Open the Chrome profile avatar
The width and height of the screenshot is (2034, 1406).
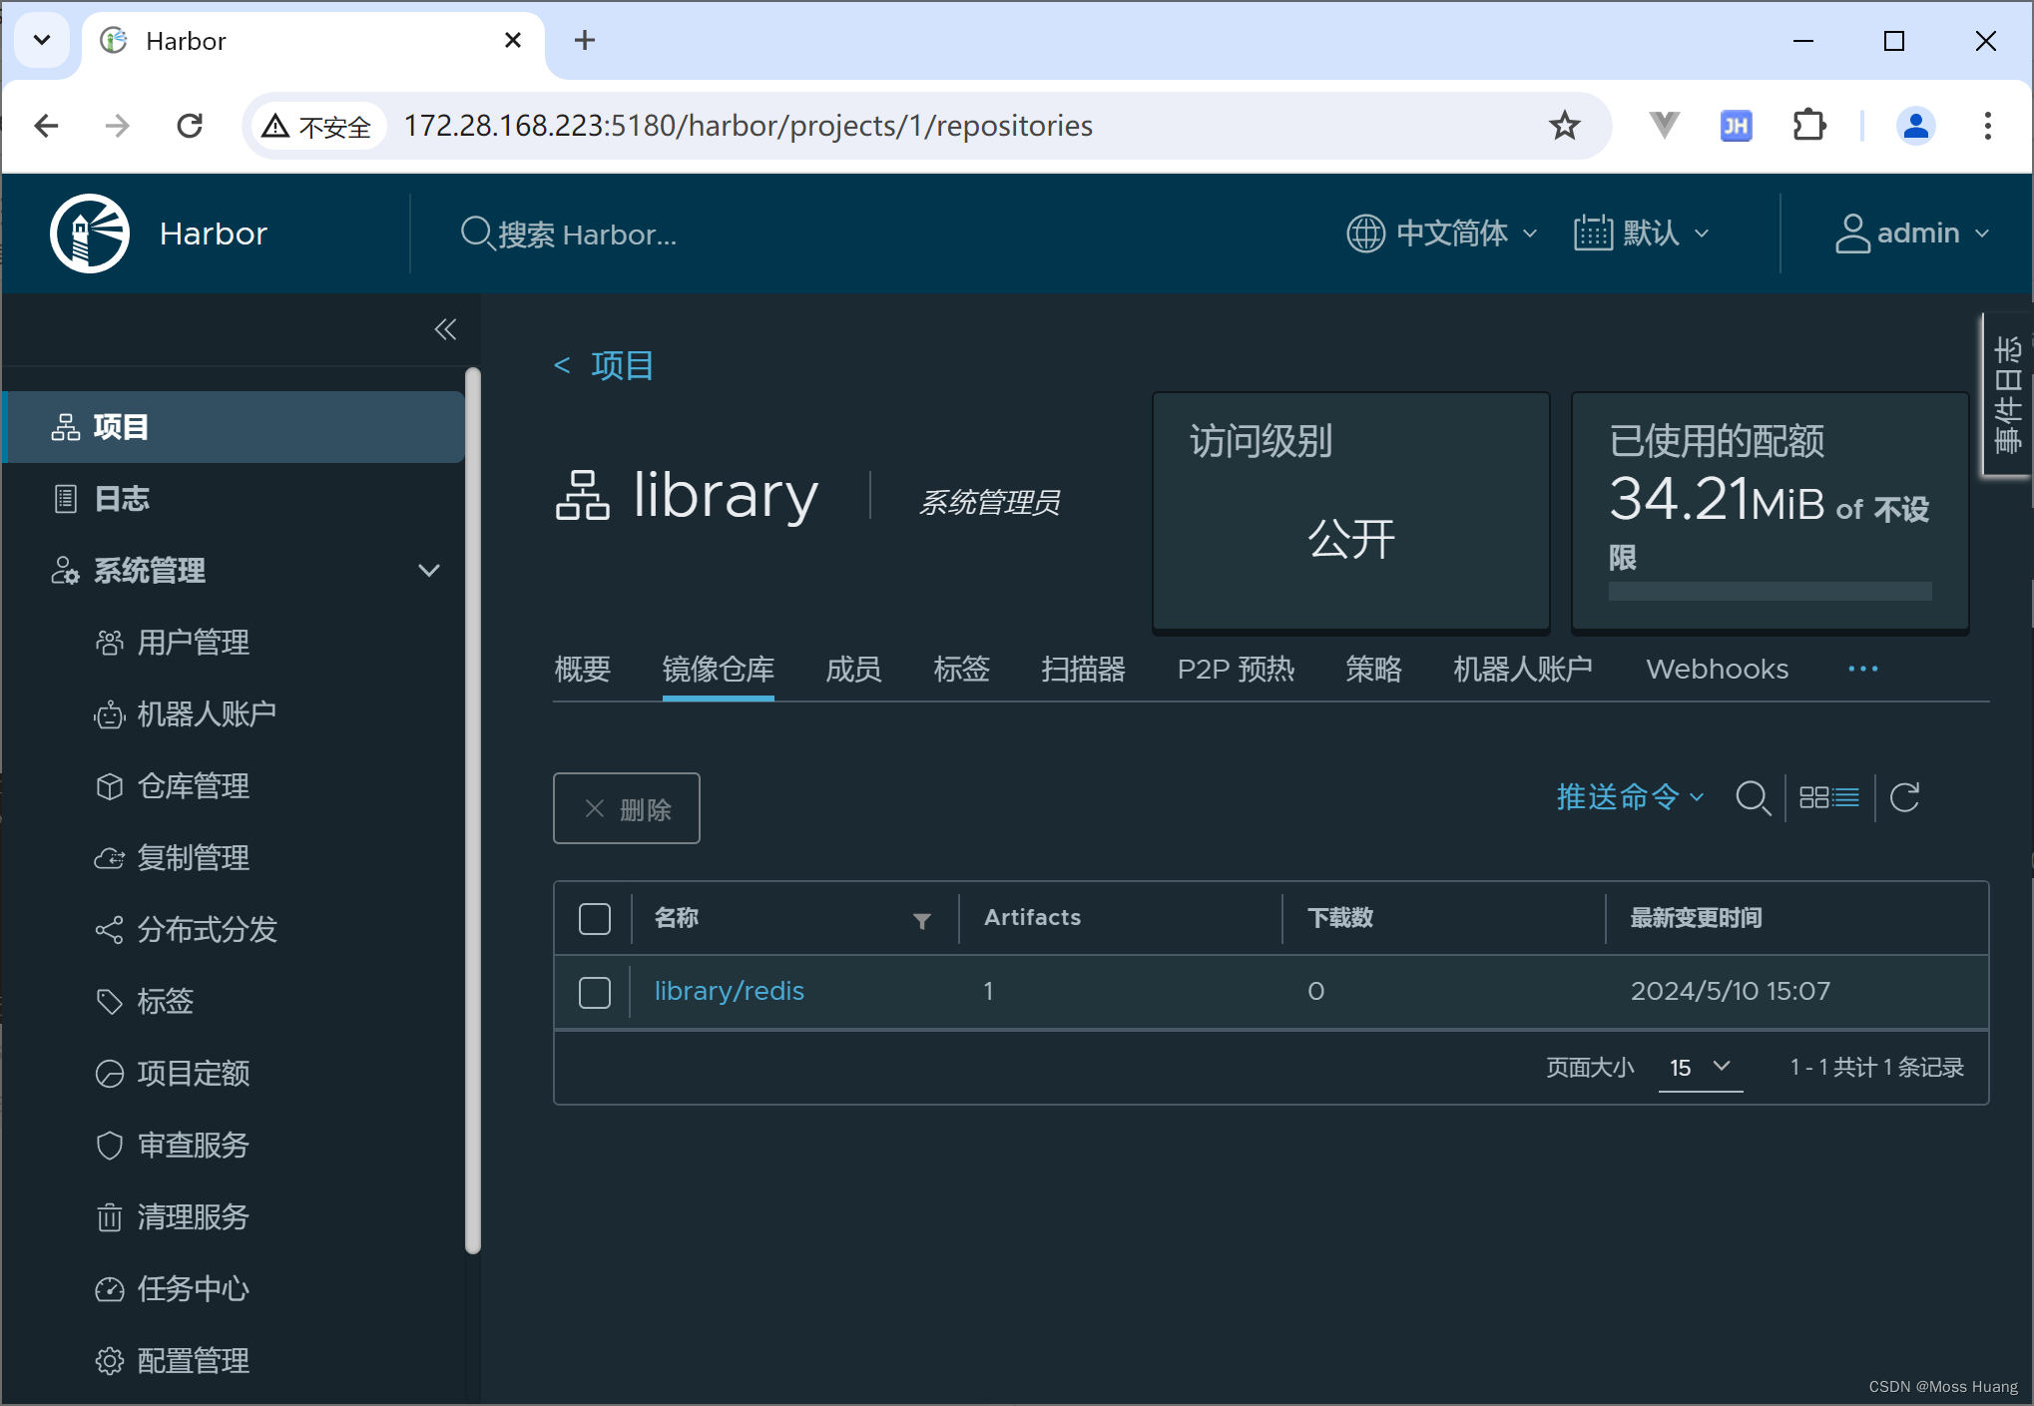1915,126
